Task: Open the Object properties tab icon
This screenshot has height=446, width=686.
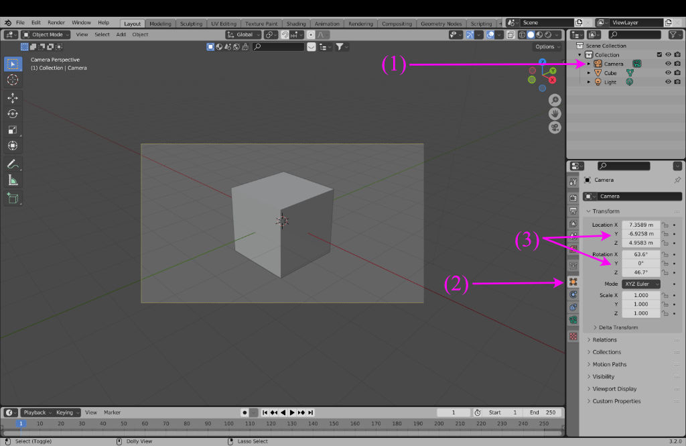Action: click(573, 282)
